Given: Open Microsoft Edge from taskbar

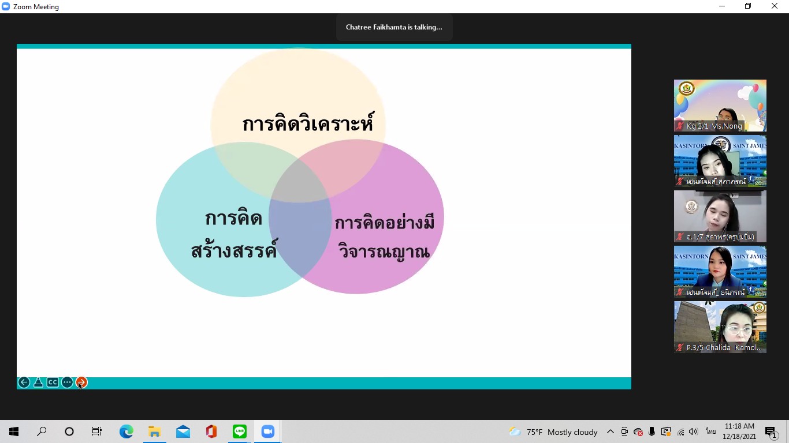Looking at the screenshot, I should (126, 431).
